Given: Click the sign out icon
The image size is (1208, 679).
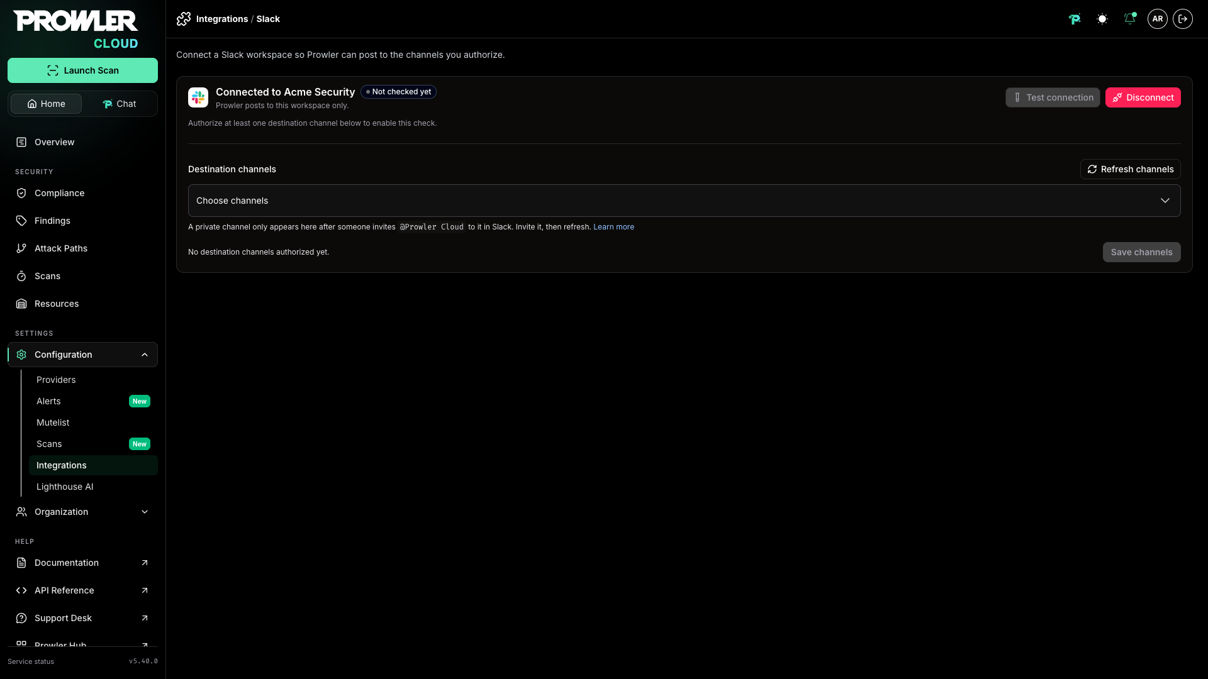Looking at the screenshot, I should point(1183,19).
